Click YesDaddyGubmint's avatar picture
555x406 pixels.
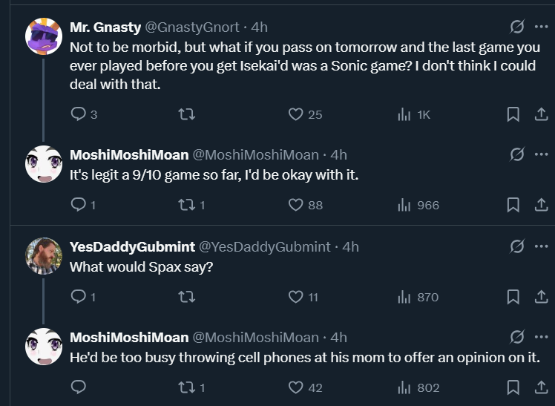point(44,256)
